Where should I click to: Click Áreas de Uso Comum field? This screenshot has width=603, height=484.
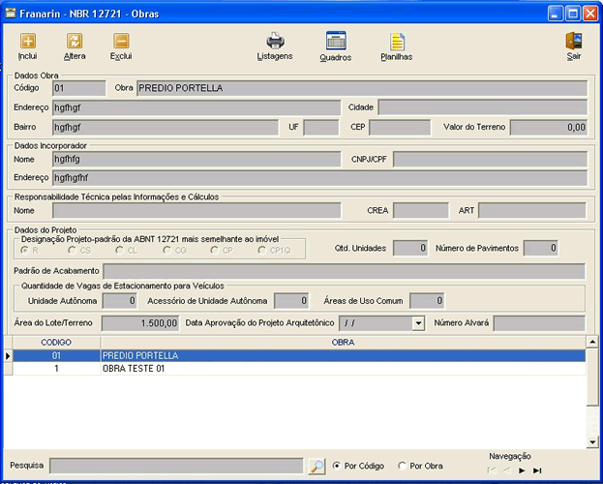(427, 301)
